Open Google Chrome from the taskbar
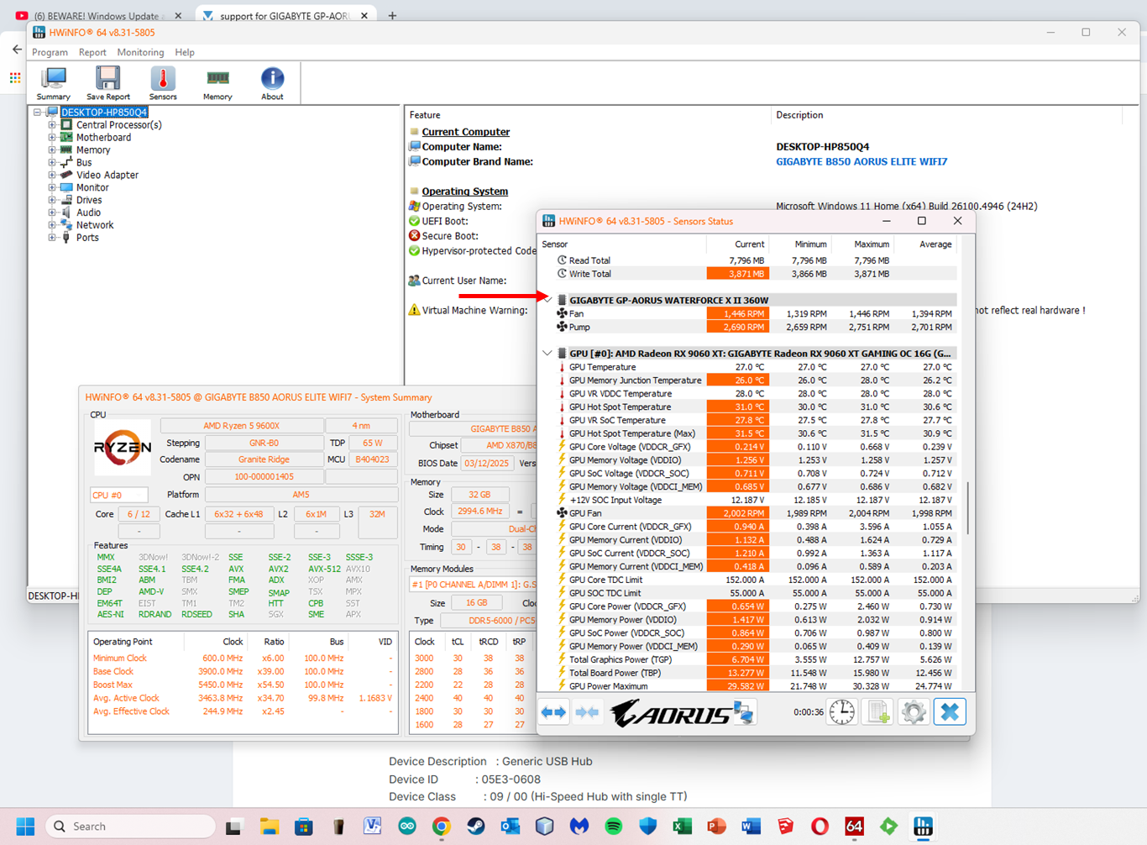Image resolution: width=1147 pixels, height=845 pixels. pos(442,827)
